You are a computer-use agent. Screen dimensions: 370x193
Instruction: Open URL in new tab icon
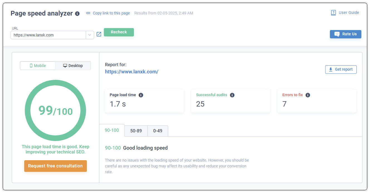tap(99, 34)
